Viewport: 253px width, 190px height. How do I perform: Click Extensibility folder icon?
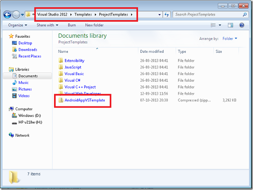click(x=61, y=61)
